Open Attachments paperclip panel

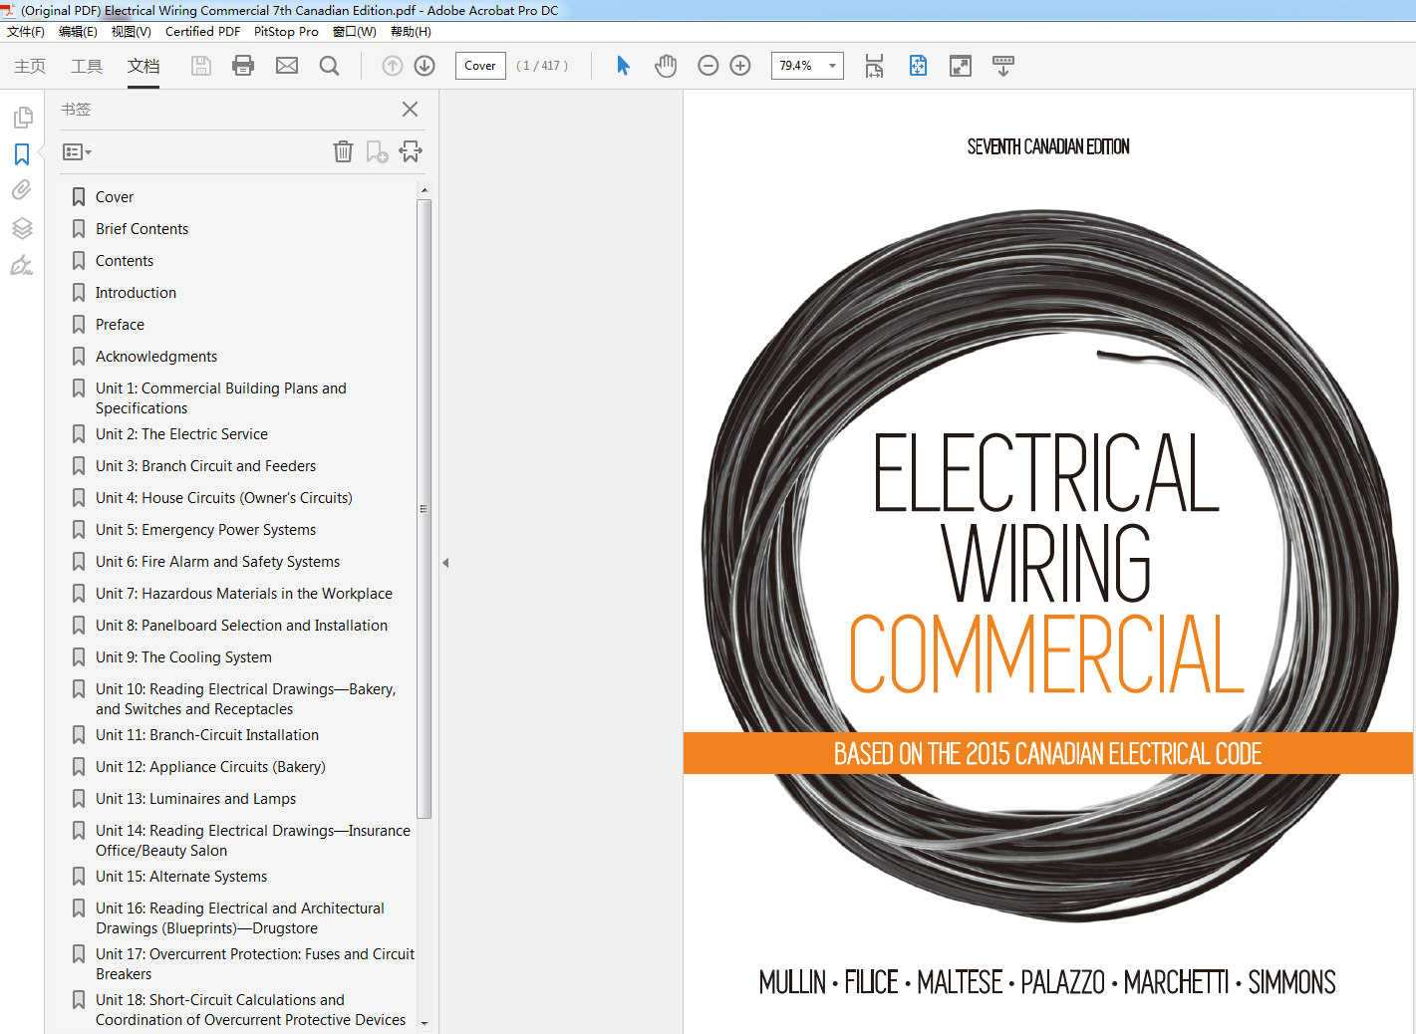tap(22, 190)
